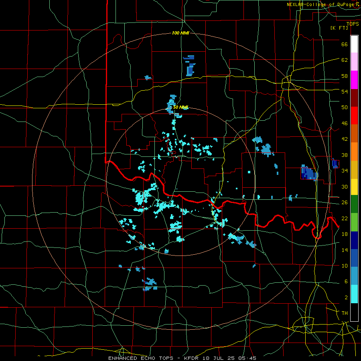Click the '30' legend value
This screenshot has width=361, height=361.
pyautogui.click(x=345, y=187)
